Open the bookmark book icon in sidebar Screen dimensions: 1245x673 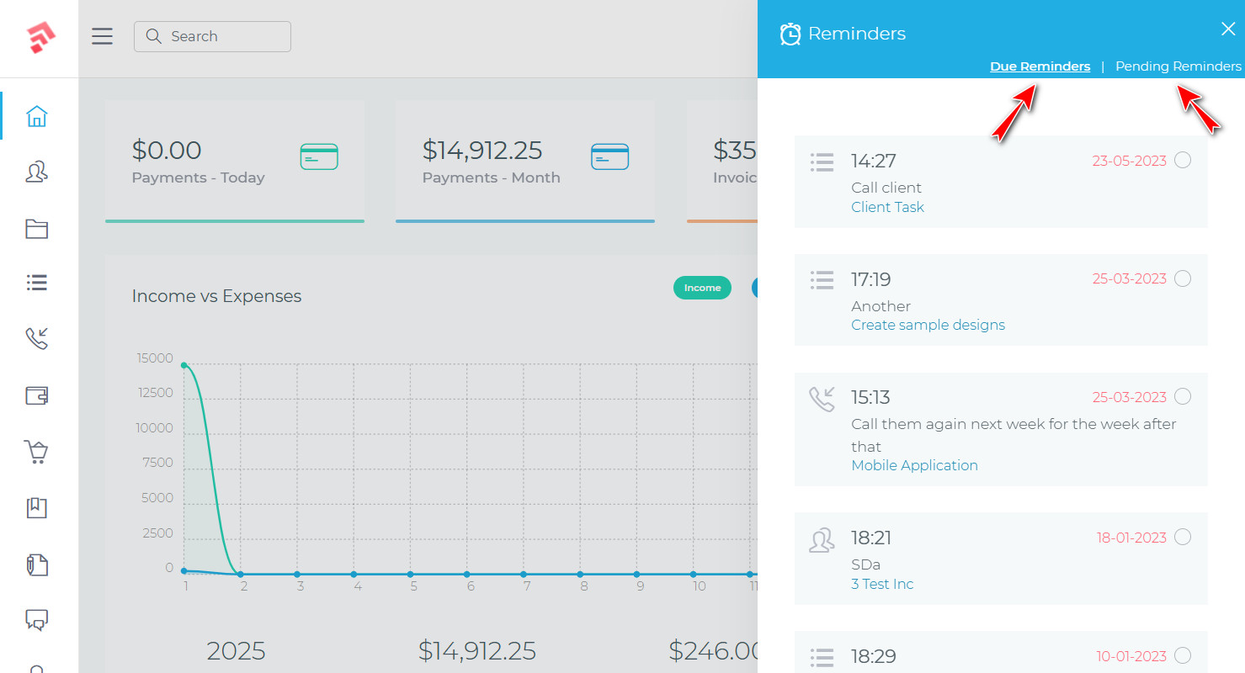click(36, 507)
